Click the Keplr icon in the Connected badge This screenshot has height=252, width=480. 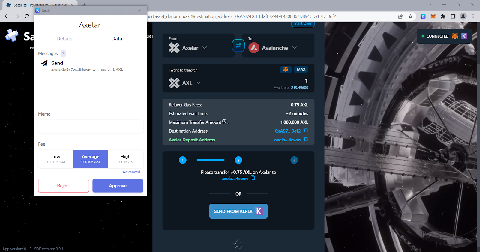[x=464, y=36]
